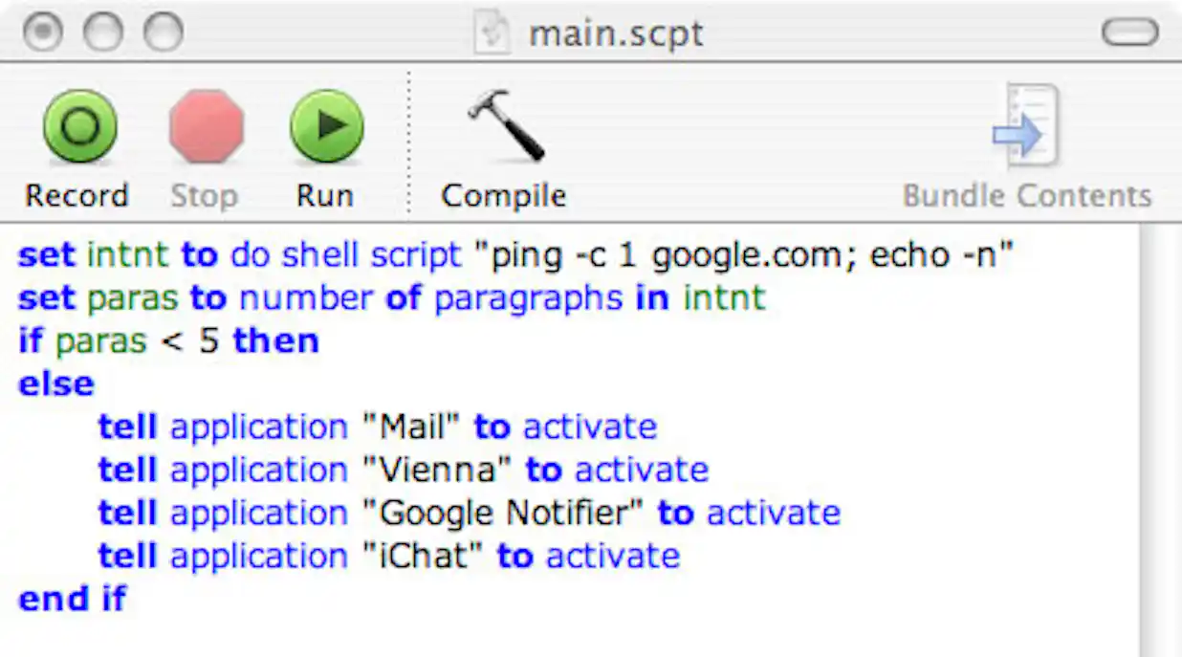Click the green zoom window button
Viewport: 1182px width, 657px height.
[x=161, y=31]
